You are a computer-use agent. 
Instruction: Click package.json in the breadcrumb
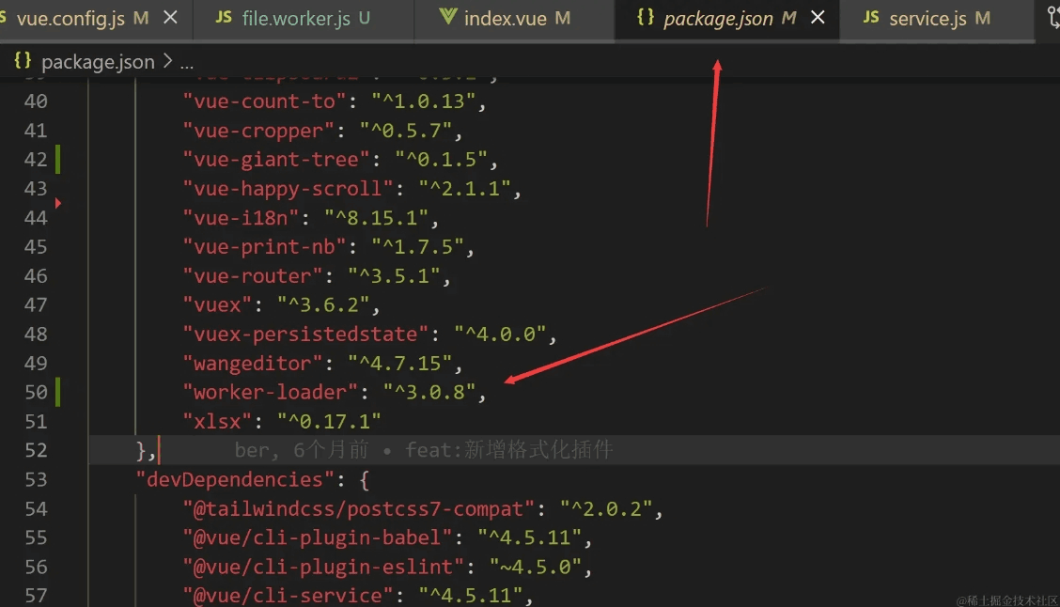pyautogui.click(x=98, y=62)
